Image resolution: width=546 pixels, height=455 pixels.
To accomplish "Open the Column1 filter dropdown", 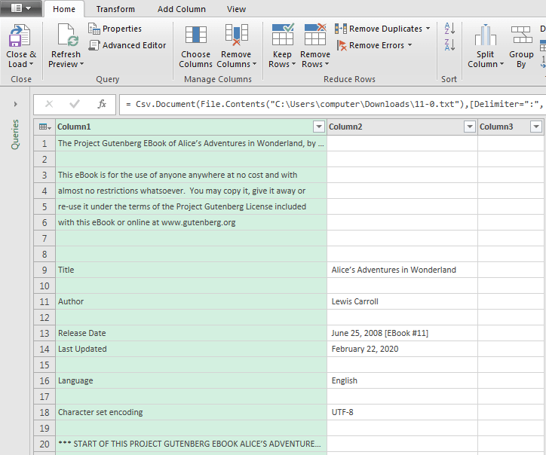I will click(318, 127).
